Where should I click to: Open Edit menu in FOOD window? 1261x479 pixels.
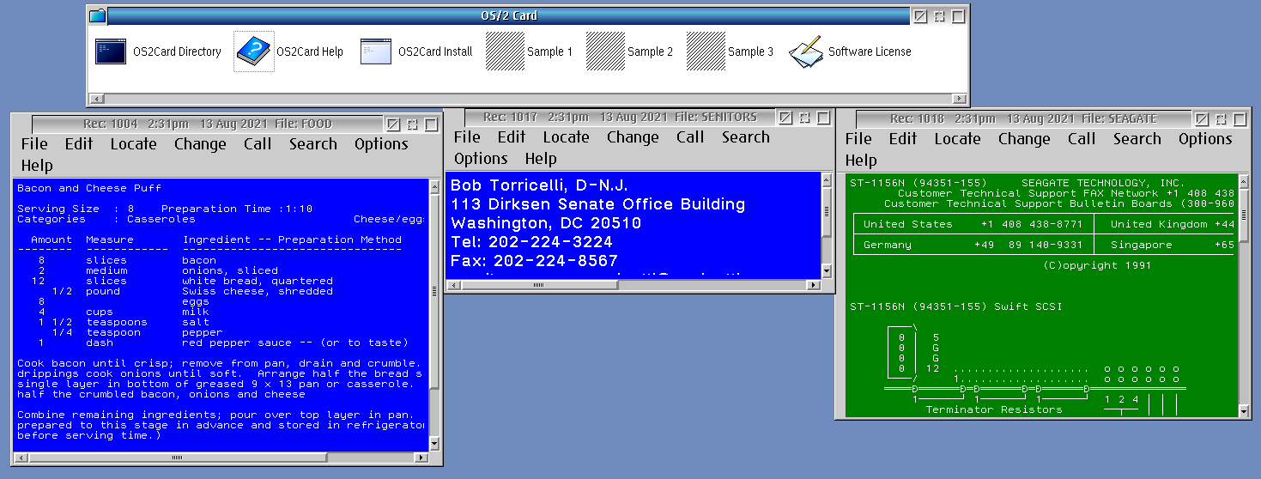(x=79, y=144)
